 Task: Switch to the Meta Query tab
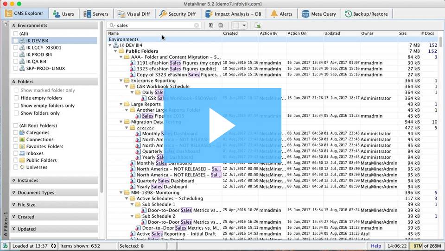click(319, 14)
